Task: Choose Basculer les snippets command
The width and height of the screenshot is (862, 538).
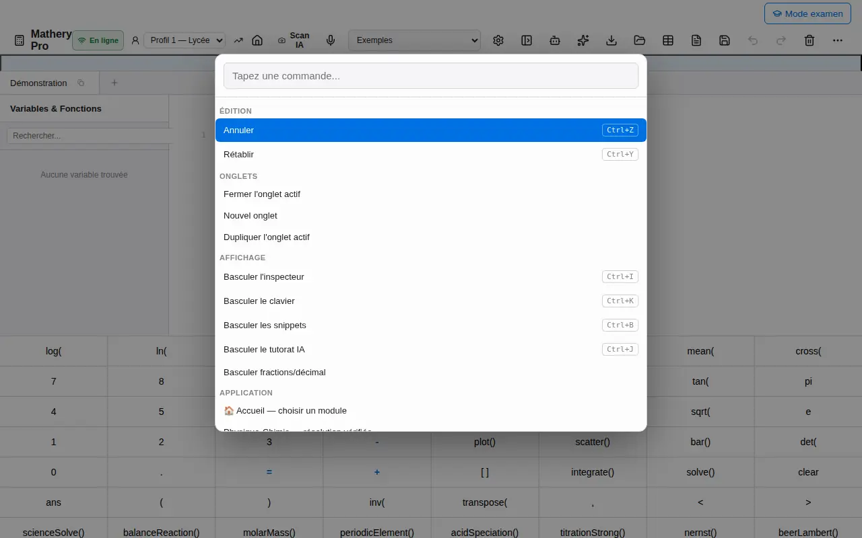Action: pyautogui.click(x=431, y=325)
